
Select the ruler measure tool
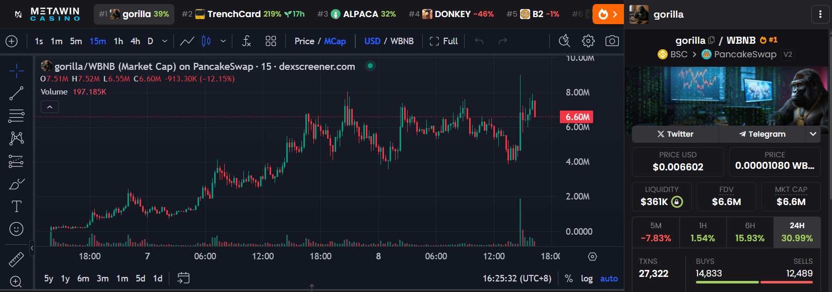click(x=16, y=259)
